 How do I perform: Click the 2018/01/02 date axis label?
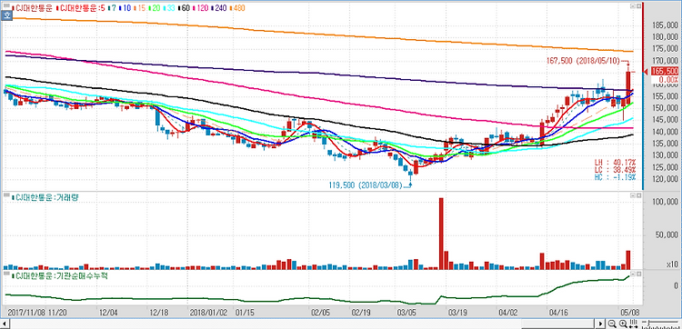pyautogui.click(x=209, y=313)
